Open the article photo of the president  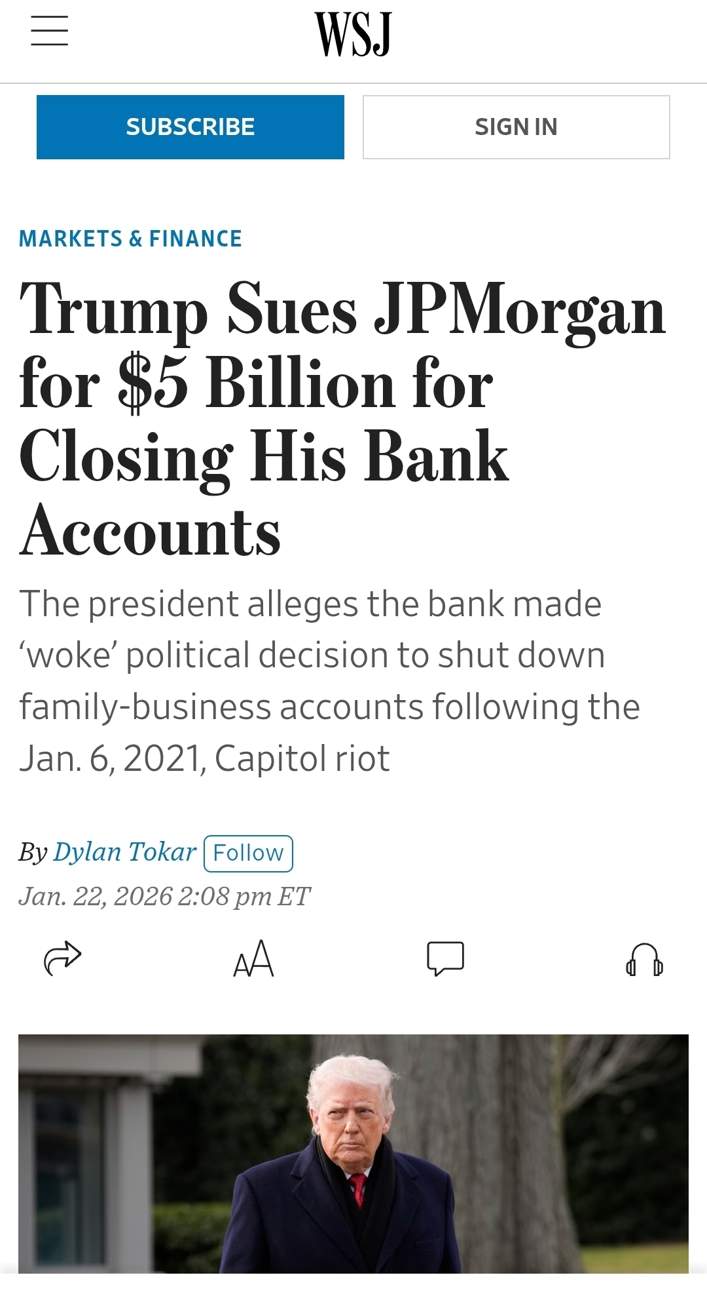pos(353,1152)
